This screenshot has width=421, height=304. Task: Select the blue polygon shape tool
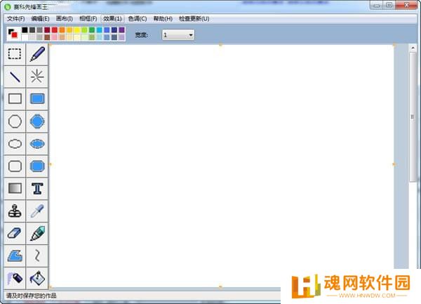[x=15, y=256]
